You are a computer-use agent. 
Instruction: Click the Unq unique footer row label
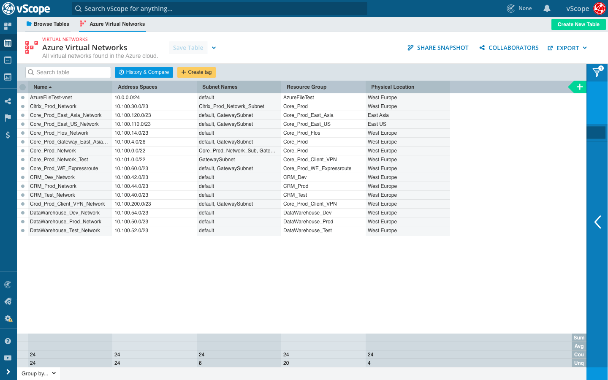pos(579,363)
